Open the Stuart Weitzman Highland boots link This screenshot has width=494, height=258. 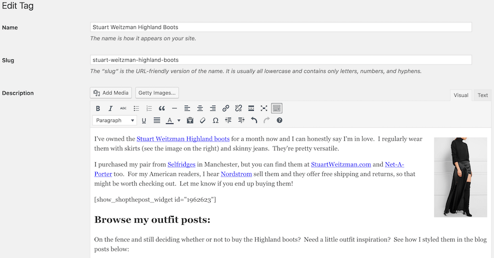click(183, 139)
